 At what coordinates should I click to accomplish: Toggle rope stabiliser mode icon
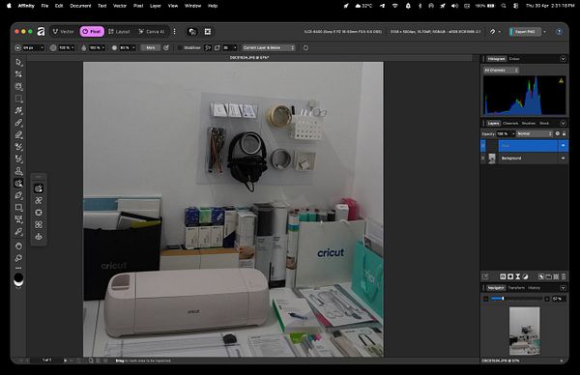(208, 47)
